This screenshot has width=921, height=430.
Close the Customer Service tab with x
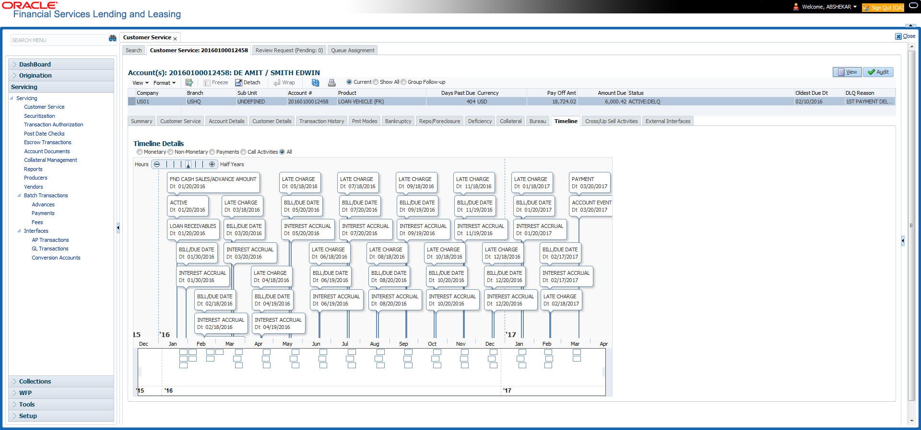click(x=175, y=38)
